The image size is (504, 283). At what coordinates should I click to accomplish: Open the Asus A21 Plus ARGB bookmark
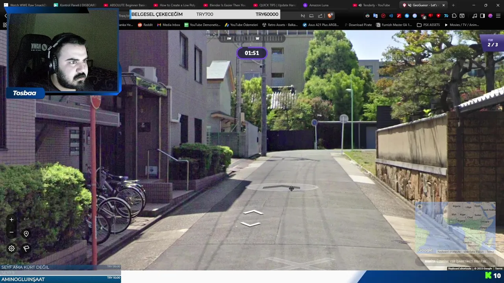(321, 25)
